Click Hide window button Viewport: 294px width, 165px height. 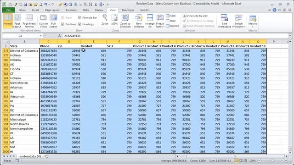[171, 21]
